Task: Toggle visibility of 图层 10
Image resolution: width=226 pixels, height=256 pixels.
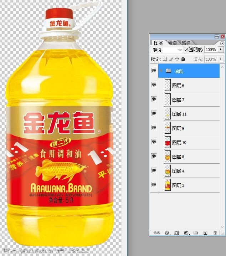Action: 154,142
